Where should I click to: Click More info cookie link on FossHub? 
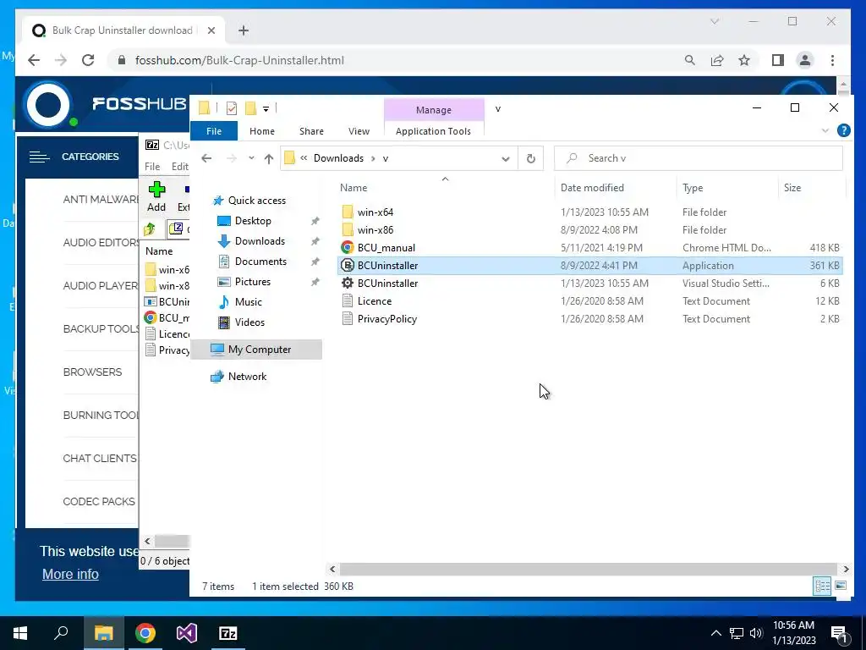(x=70, y=575)
